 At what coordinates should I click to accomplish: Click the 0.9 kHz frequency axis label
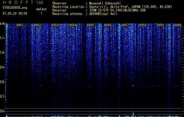pyautogui.click(x=2, y=67)
